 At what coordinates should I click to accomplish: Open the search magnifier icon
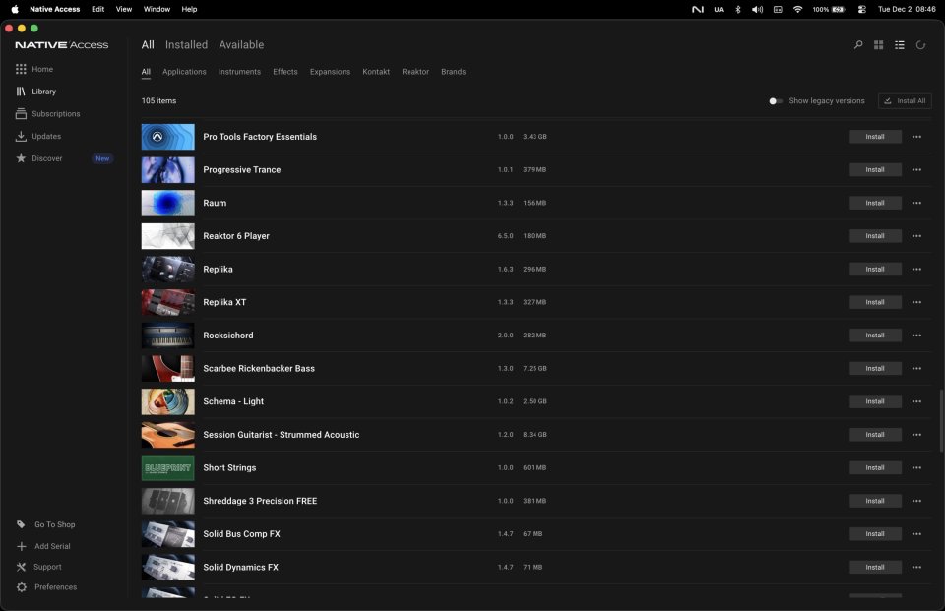coord(856,44)
